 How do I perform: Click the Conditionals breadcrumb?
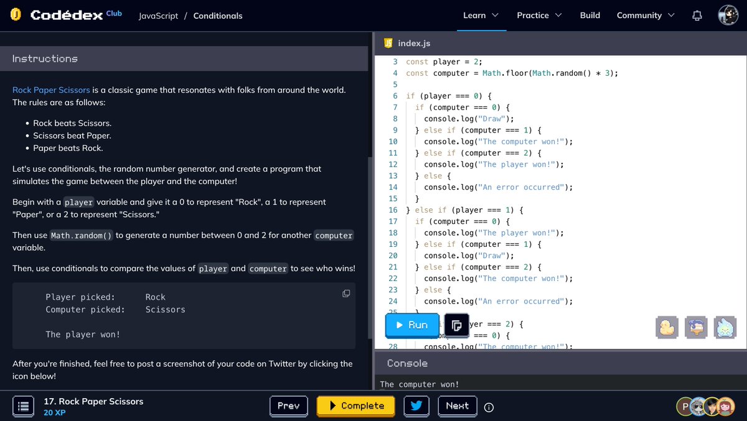point(218,16)
